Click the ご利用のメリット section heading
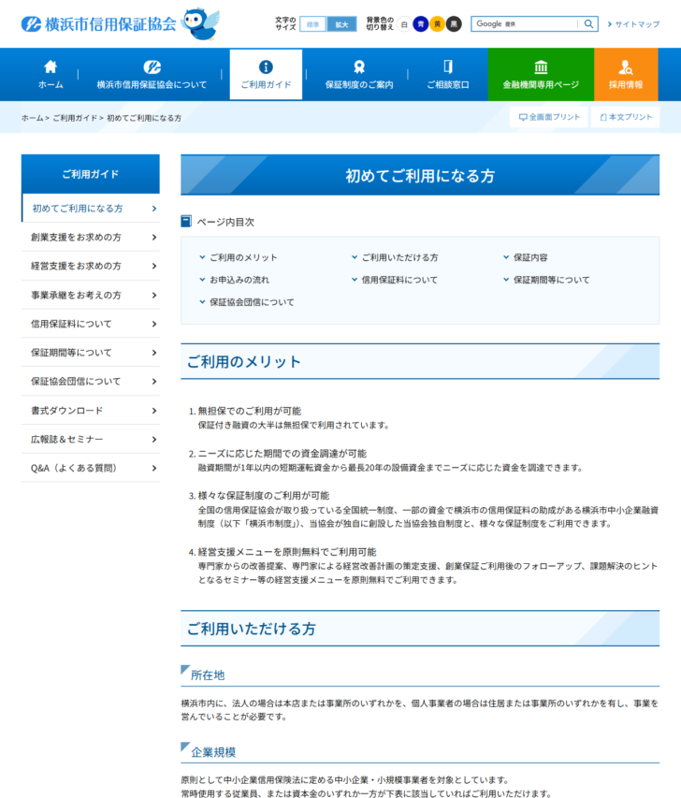This screenshot has width=681, height=798. (244, 362)
